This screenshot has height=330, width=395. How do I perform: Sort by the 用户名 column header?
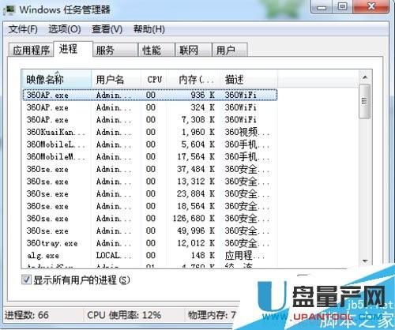[116, 79]
